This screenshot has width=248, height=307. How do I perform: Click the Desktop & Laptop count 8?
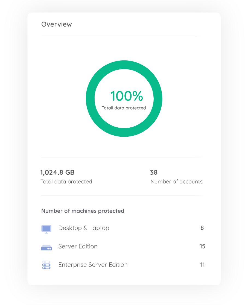[x=202, y=228]
